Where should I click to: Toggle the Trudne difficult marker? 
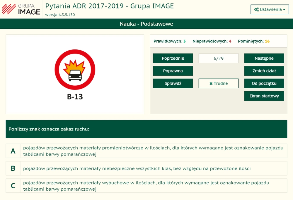(x=219, y=83)
